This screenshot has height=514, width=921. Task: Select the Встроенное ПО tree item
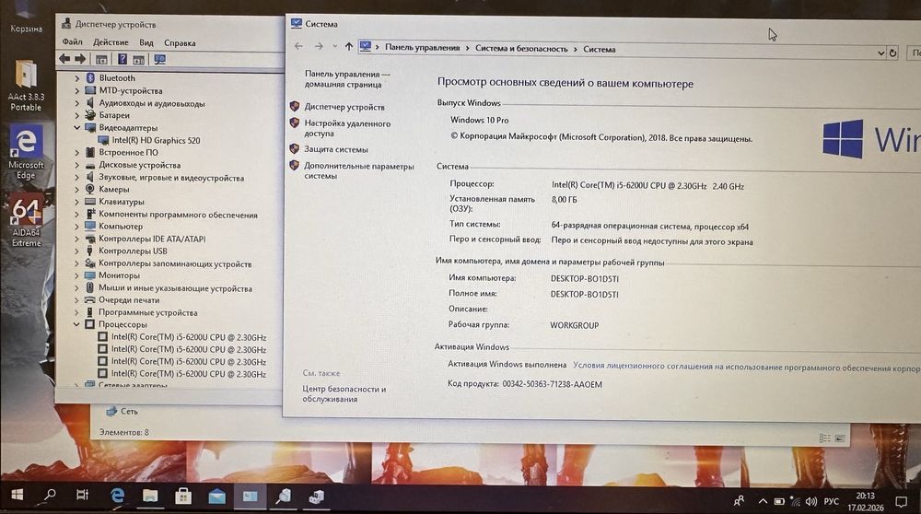128,152
